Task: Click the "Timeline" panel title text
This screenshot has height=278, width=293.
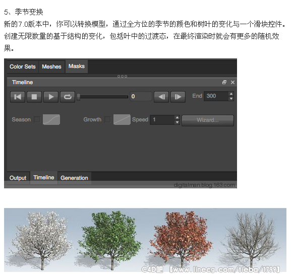Action: [x=22, y=82]
